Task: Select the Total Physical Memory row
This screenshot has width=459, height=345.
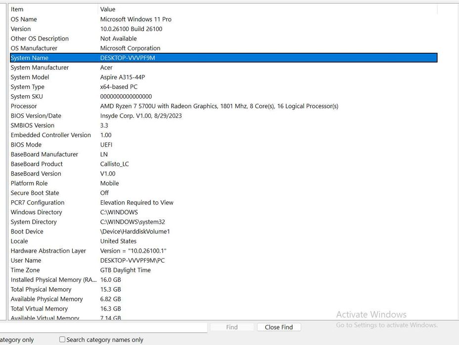Action: [x=224, y=289]
